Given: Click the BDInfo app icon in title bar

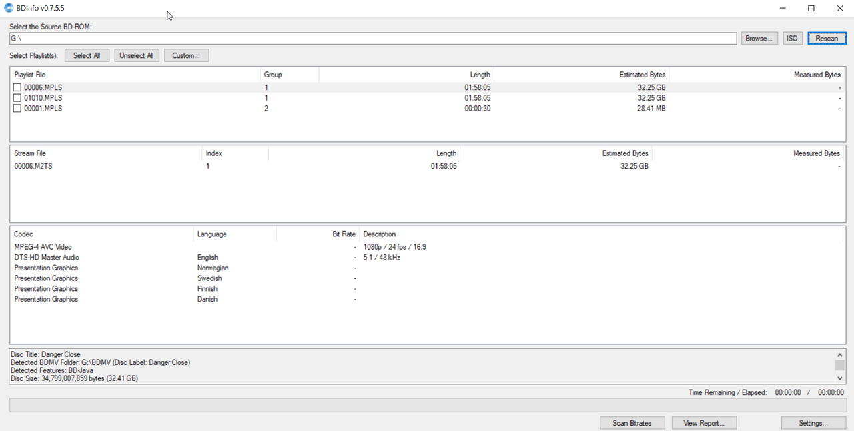Looking at the screenshot, I should coord(9,8).
